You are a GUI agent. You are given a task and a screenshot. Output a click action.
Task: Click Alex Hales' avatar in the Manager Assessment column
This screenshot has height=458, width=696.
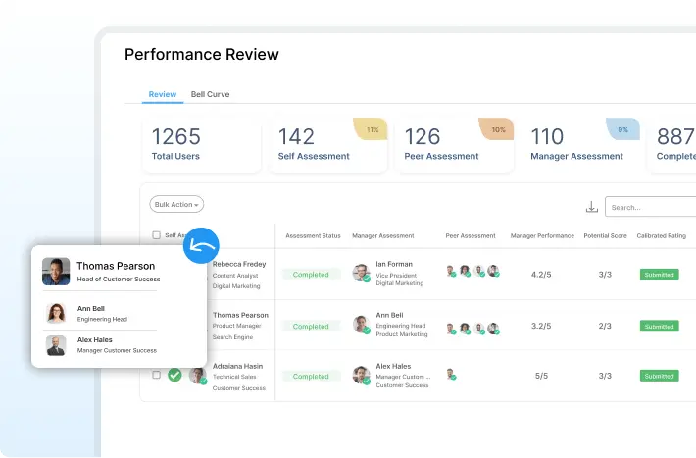(x=361, y=376)
